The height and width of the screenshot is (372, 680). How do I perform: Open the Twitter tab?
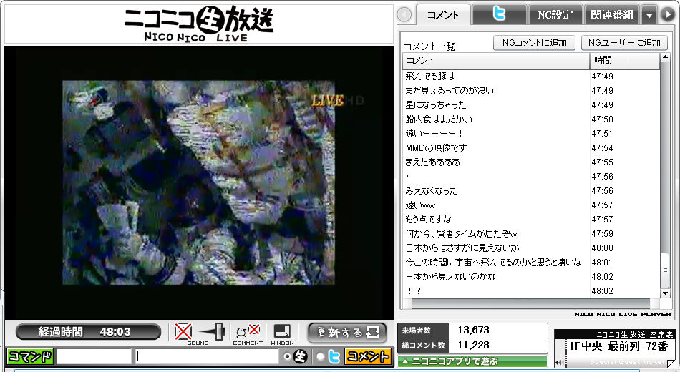499,14
